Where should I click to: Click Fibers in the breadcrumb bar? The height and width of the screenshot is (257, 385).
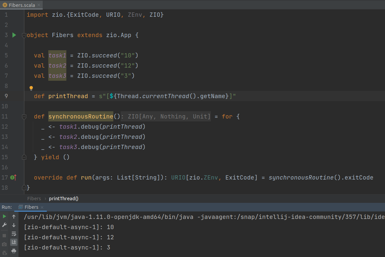point(34,199)
